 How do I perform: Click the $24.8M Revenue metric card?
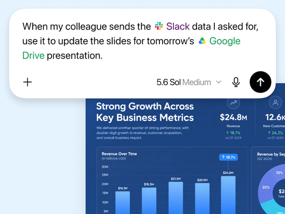(233, 119)
